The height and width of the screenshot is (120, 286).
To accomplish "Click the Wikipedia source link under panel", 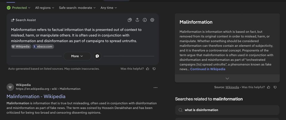I will pos(232,87).
